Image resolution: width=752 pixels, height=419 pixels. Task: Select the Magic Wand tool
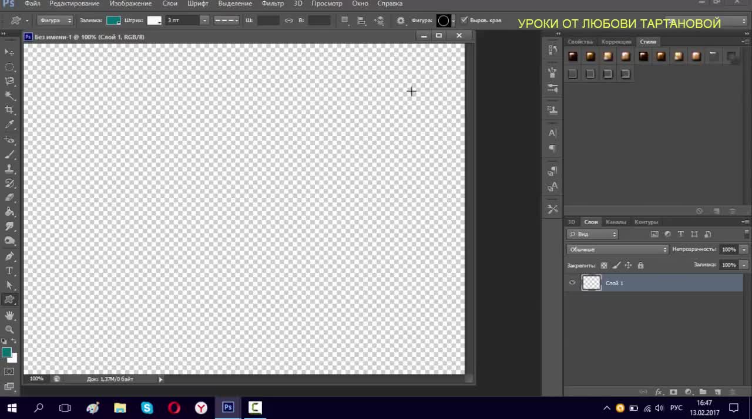(9, 96)
